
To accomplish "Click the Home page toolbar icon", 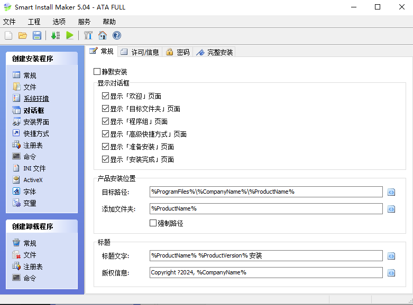I will coord(103,35).
